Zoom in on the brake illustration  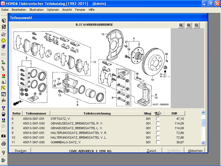181,25
